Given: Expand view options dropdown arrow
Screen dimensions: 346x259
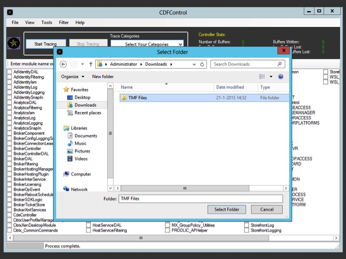Looking at the screenshot, I should (x=271, y=77).
